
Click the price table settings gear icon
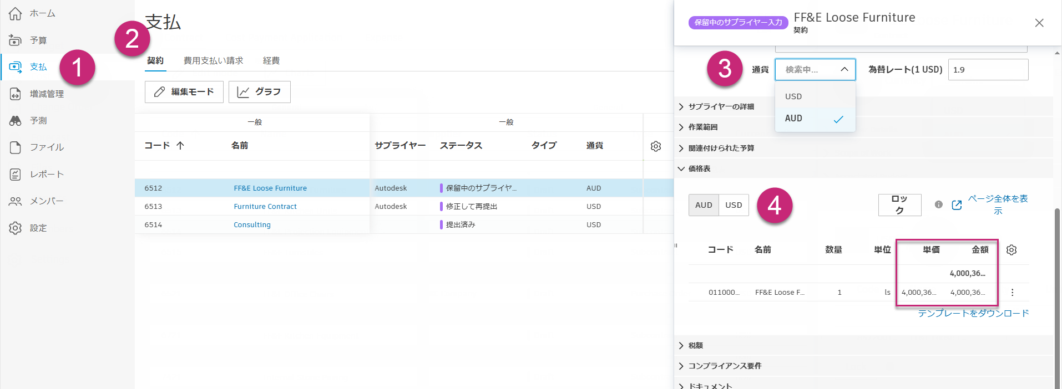point(1012,250)
